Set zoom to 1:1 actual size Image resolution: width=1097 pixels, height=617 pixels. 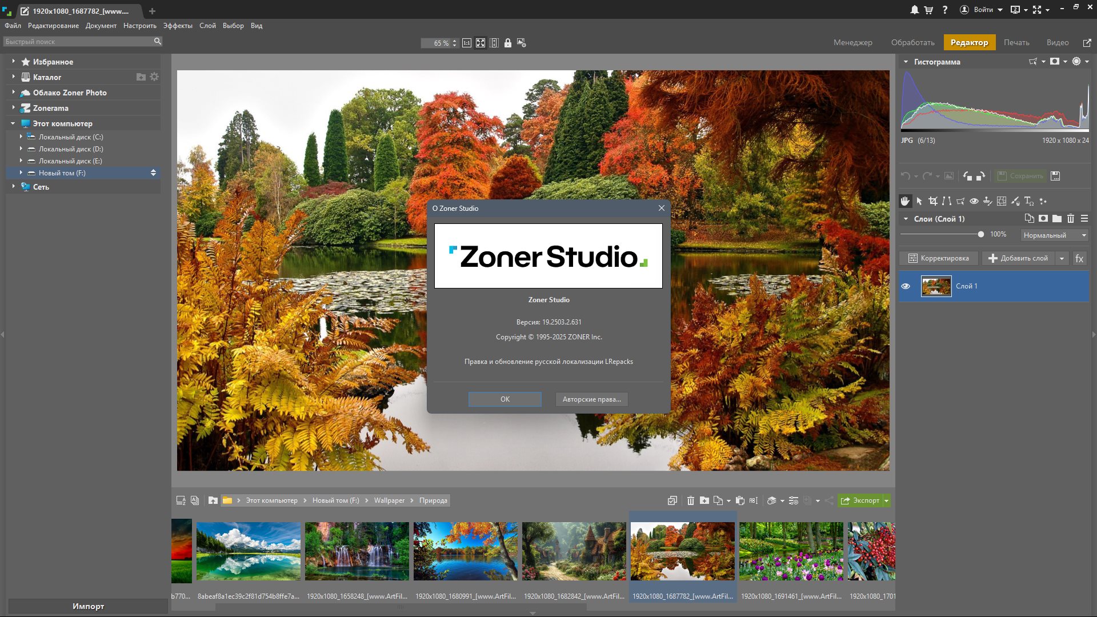[467, 43]
